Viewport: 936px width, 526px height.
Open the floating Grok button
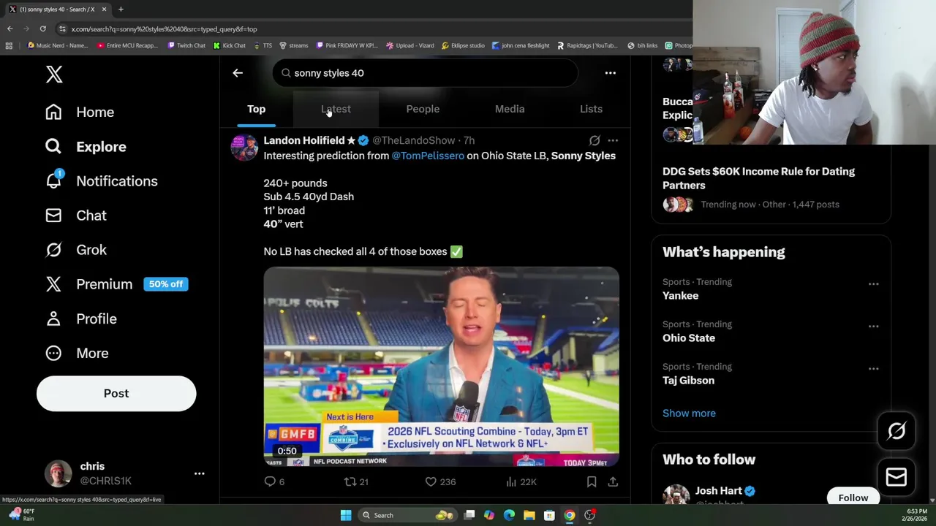click(897, 431)
